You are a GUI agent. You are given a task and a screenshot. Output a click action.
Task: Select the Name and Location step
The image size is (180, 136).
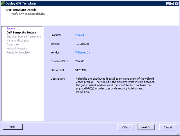click(x=18, y=40)
